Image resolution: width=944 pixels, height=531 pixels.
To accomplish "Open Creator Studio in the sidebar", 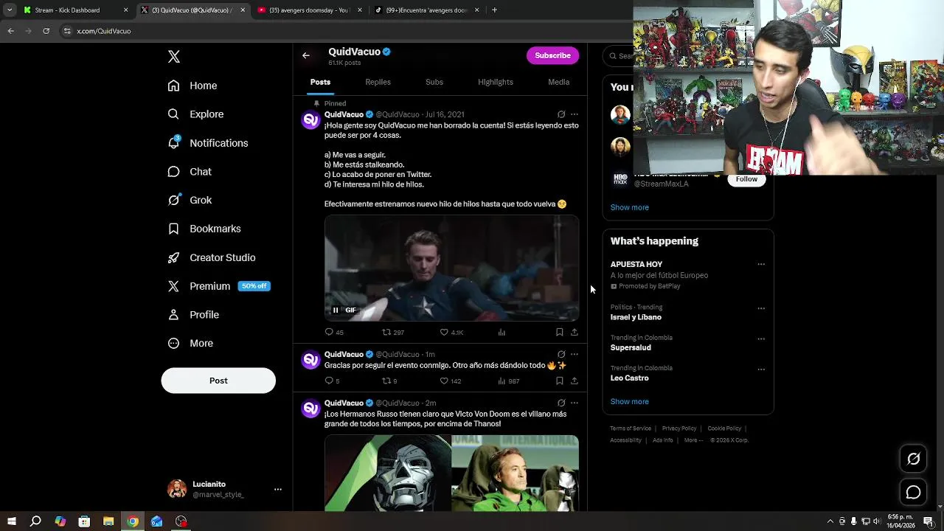I will (212, 257).
